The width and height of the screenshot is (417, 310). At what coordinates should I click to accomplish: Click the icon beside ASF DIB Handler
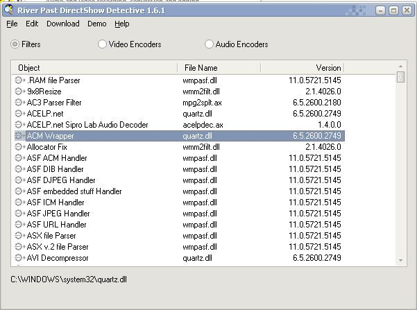tap(20, 169)
